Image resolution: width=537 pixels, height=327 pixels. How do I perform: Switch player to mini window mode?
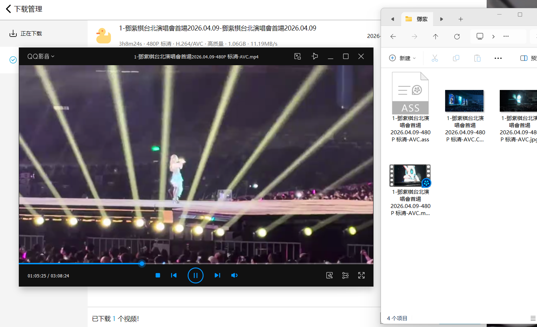pyautogui.click(x=298, y=56)
